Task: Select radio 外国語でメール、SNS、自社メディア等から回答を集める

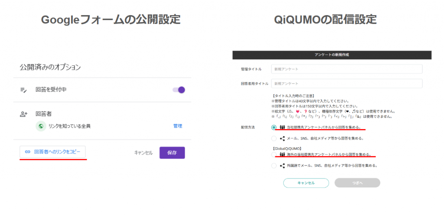Action: 274,165
